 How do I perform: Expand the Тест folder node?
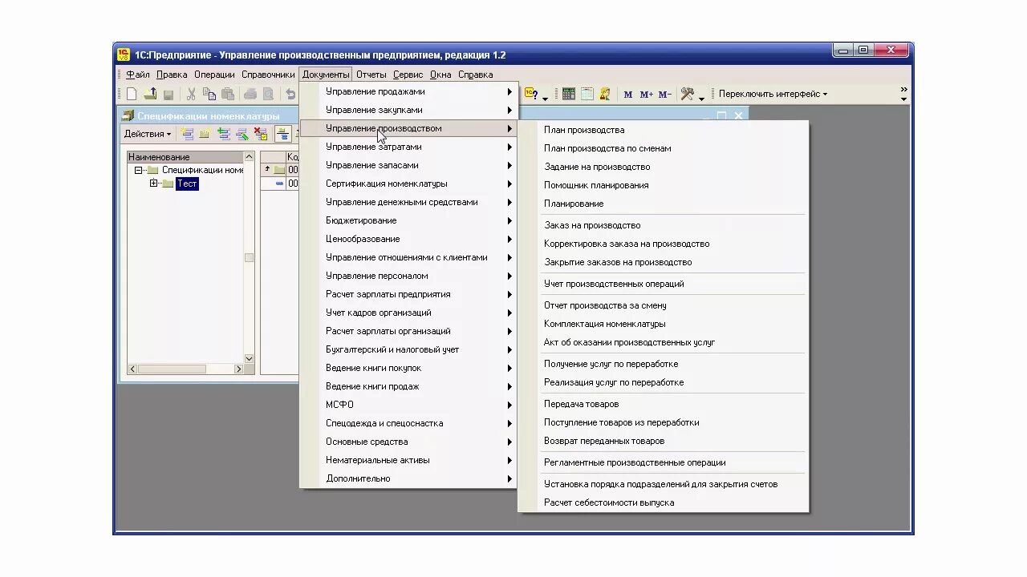[154, 184]
